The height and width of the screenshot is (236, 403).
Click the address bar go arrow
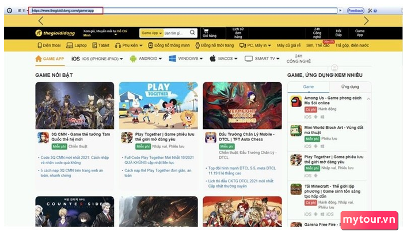[x=340, y=10]
